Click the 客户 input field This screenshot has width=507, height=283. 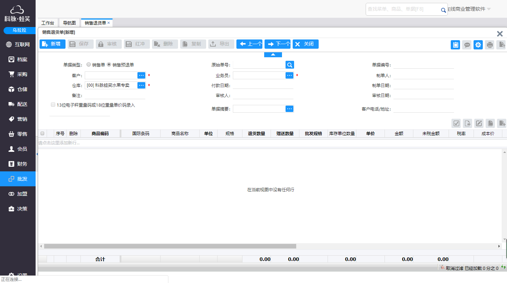point(111,75)
